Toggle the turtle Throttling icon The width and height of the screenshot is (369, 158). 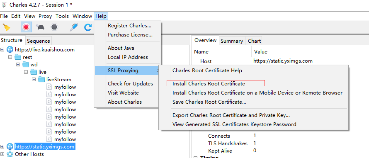(41, 27)
